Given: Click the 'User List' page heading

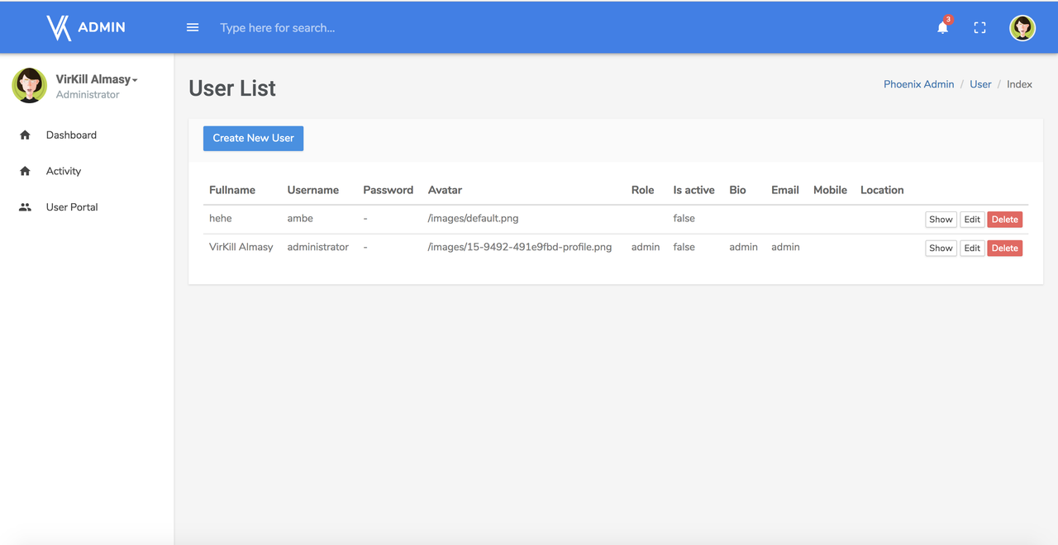Looking at the screenshot, I should click(x=232, y=88).
